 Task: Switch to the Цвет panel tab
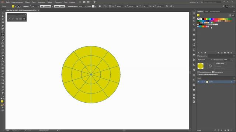pyautogui.click(x=206, y=11)
